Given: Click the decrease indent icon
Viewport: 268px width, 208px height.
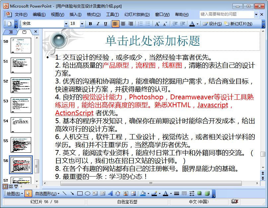Looking at the screenshot, I should coord(175,24).
